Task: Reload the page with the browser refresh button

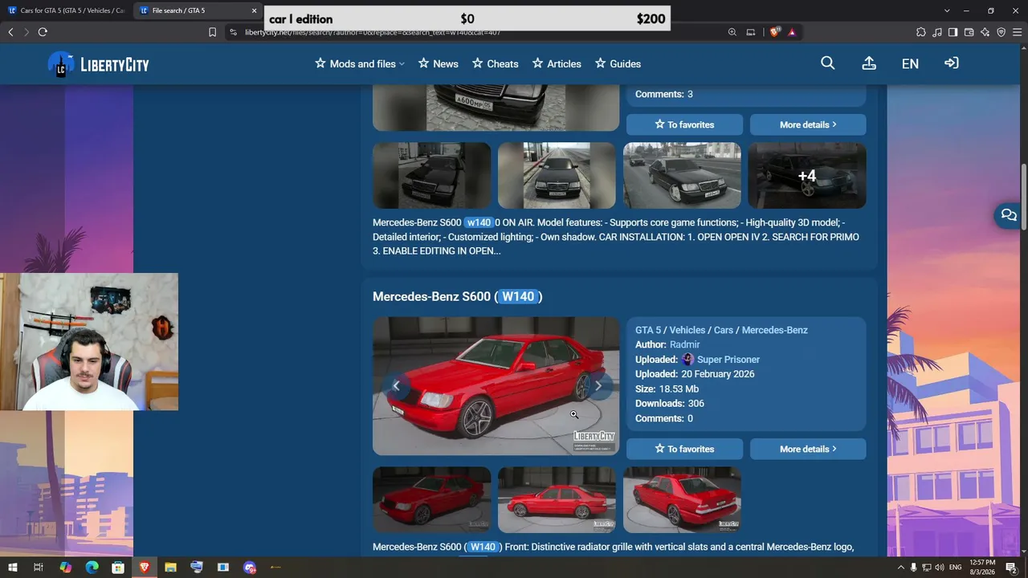Action: click(x=43, y=32)
